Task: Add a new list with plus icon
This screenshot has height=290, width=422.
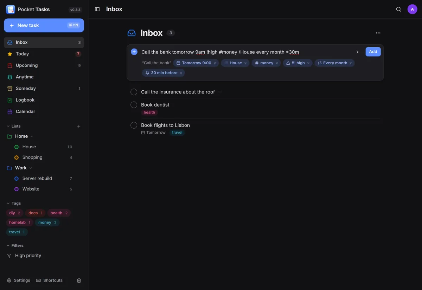Action: (79, 126)
